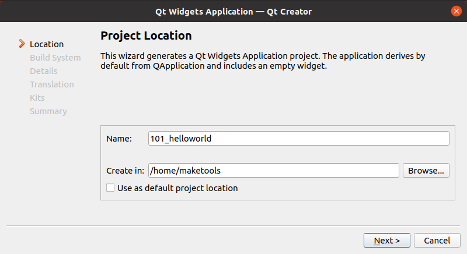Select the Kits wizard step
This screenshot has height=254, width=467.
[x=37, y=98]
